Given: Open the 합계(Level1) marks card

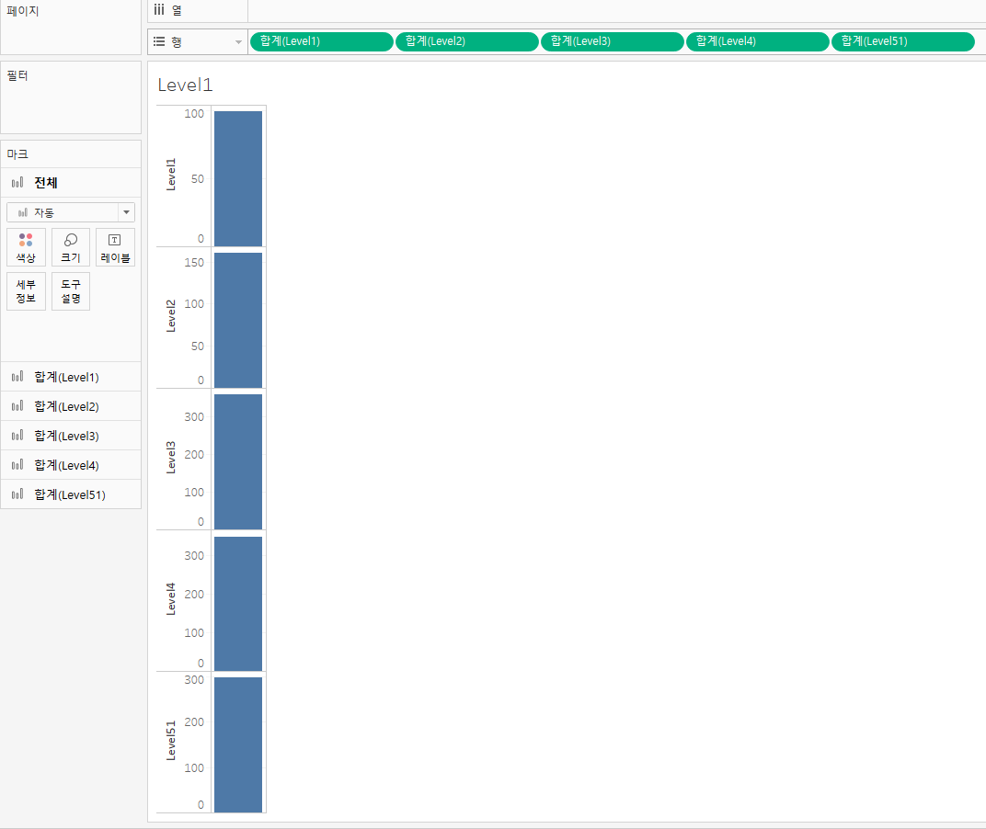Looking at the screenshot, I should click(71, 377).
